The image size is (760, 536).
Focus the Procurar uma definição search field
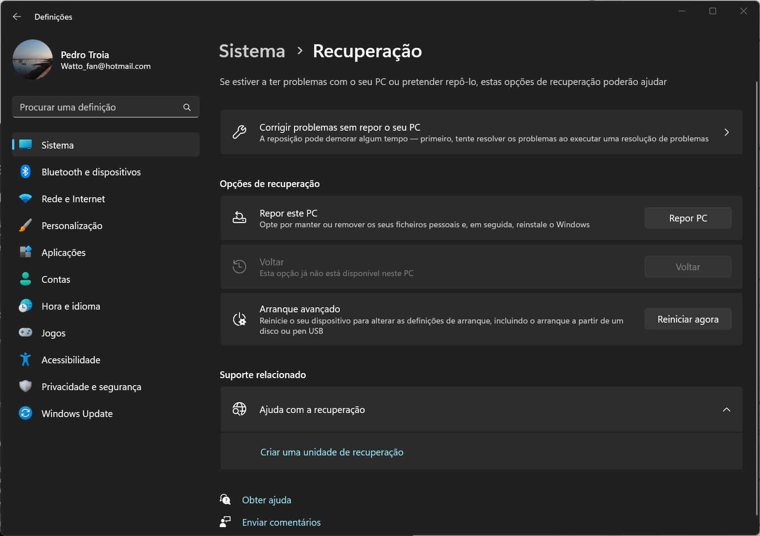(96, 107)
